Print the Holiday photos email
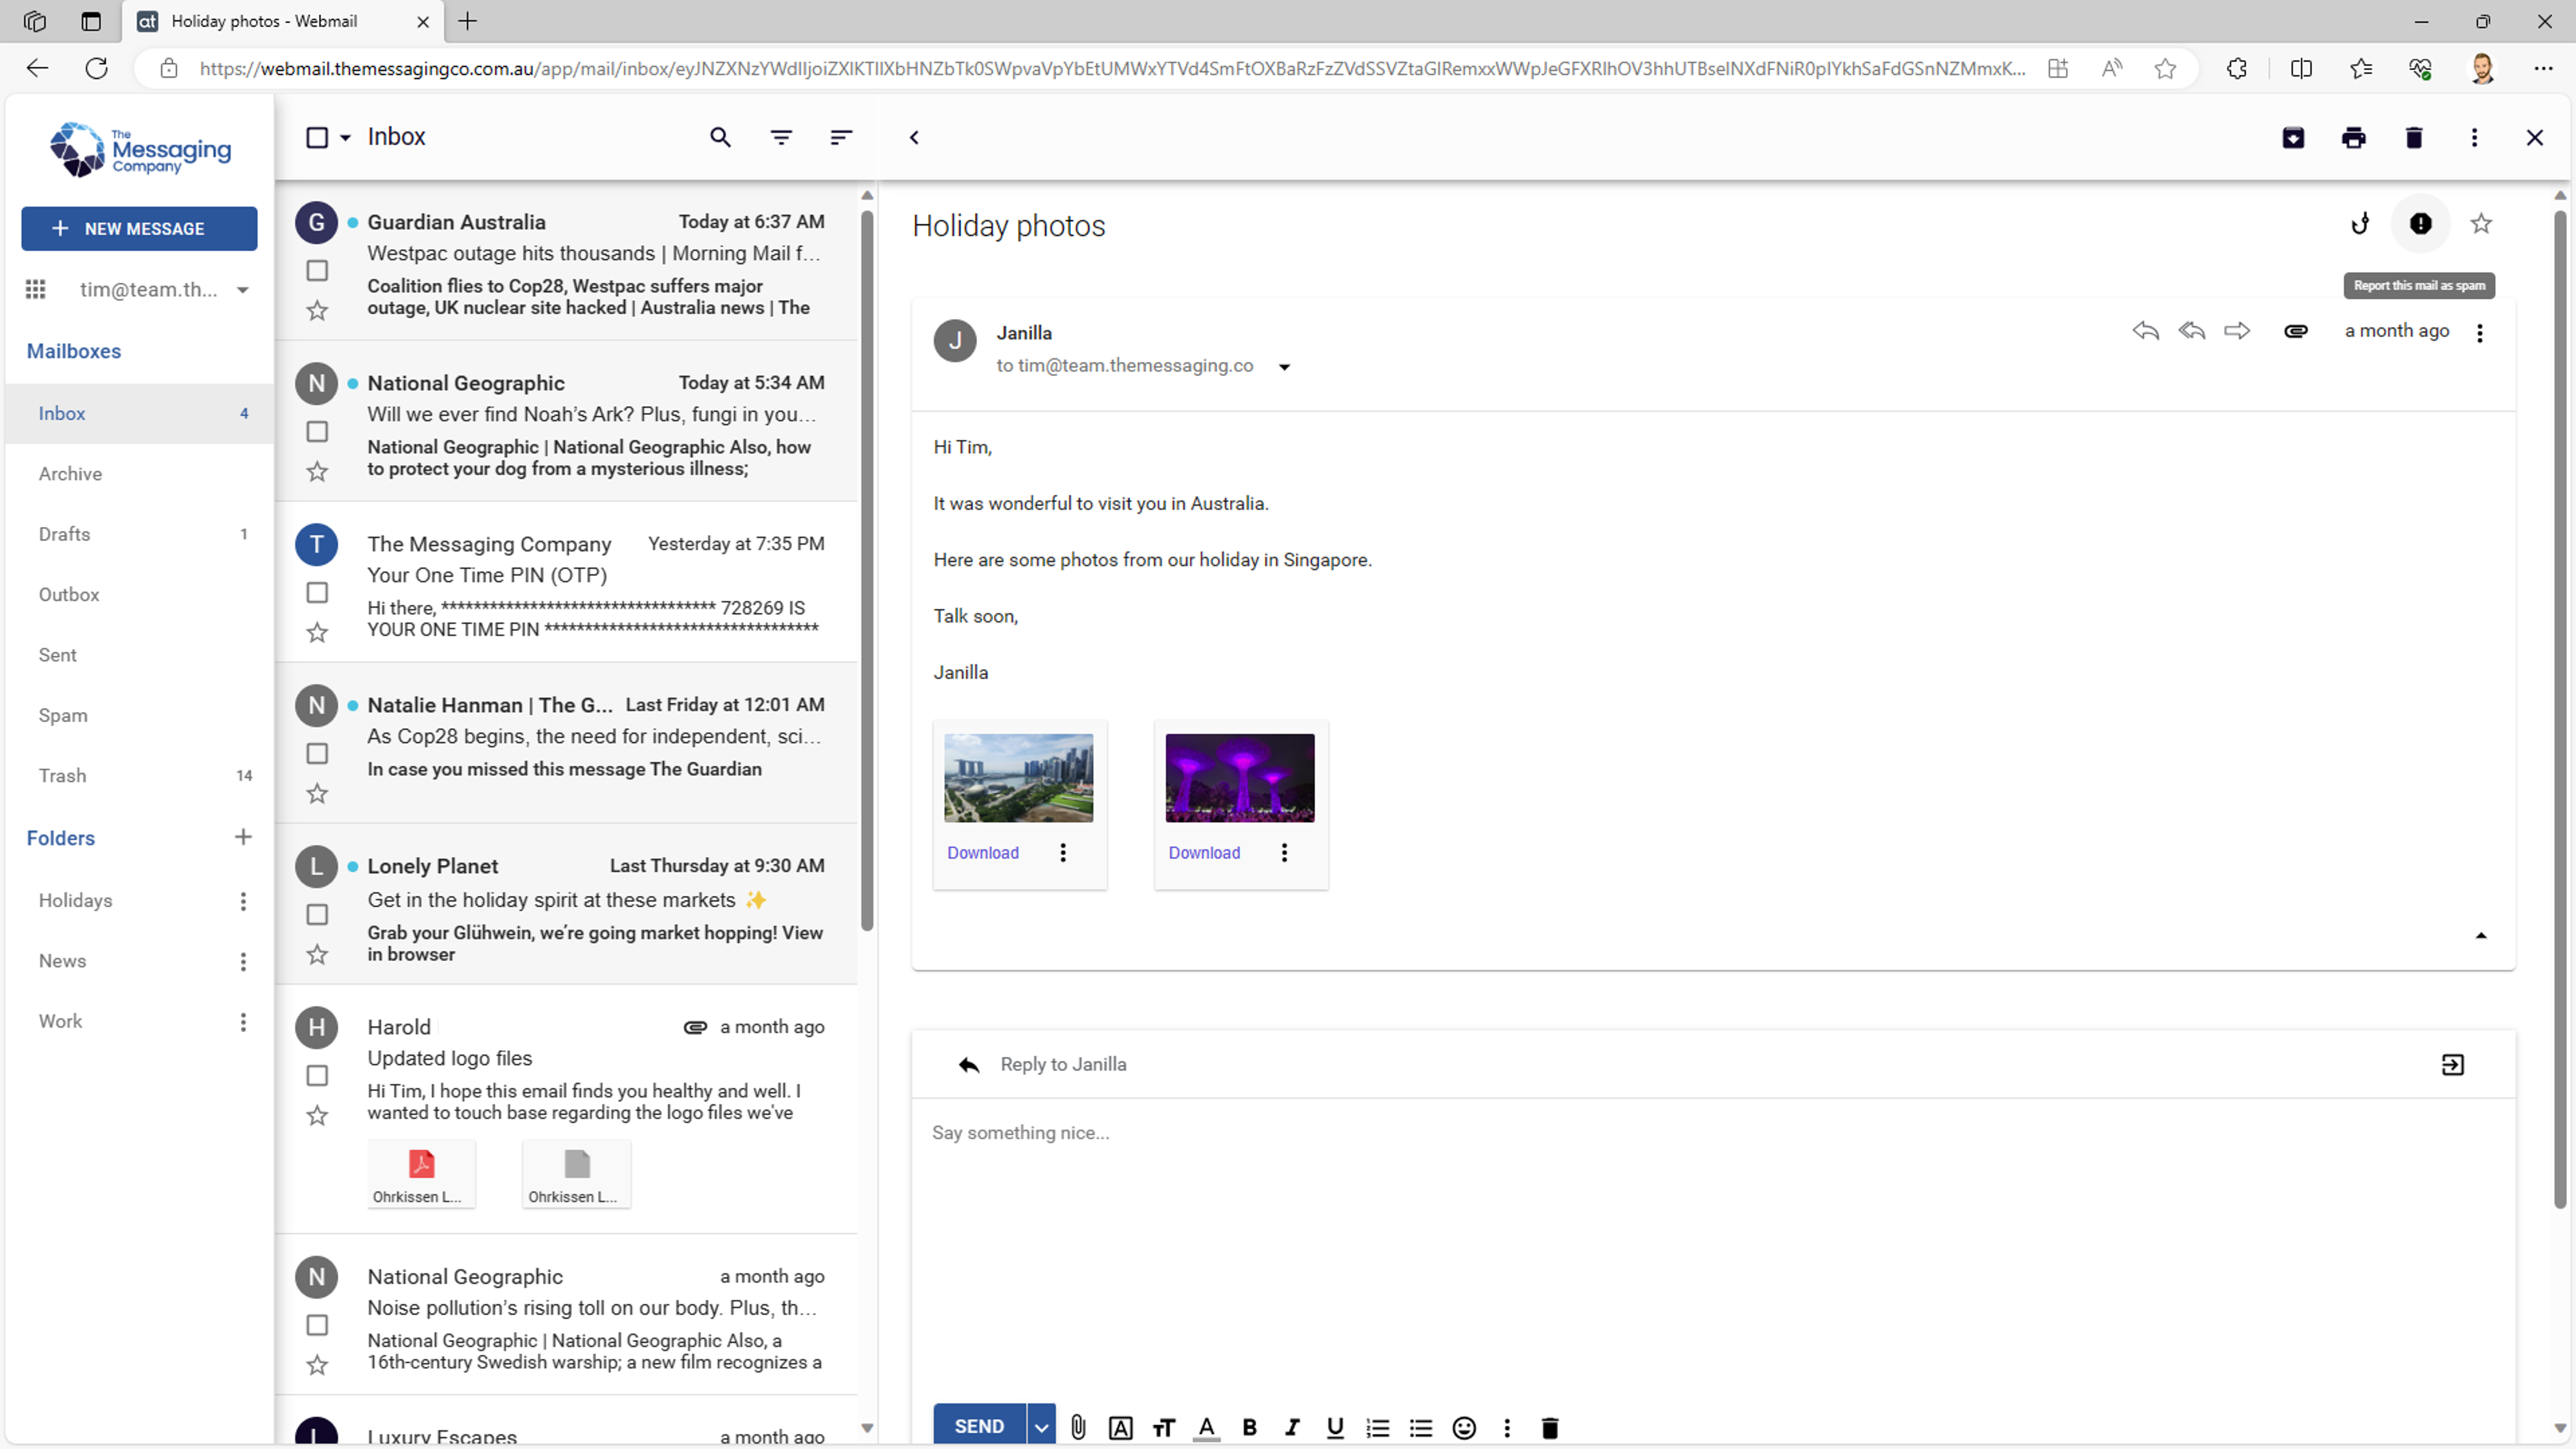The height and width of the screenshot is (1449, 2576). [2354, 138]
